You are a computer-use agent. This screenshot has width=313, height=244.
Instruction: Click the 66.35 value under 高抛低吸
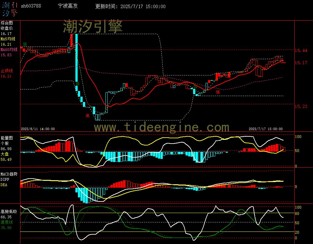coord(6,217)
